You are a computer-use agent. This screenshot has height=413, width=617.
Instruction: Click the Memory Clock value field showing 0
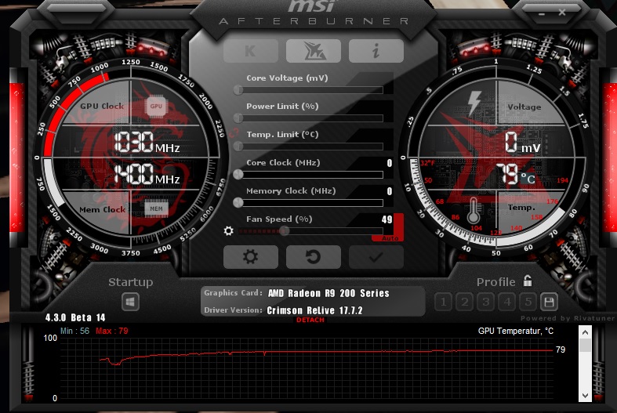click(389, 191)
